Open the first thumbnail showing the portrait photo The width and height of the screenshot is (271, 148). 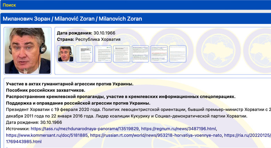[x=66, y=54]
